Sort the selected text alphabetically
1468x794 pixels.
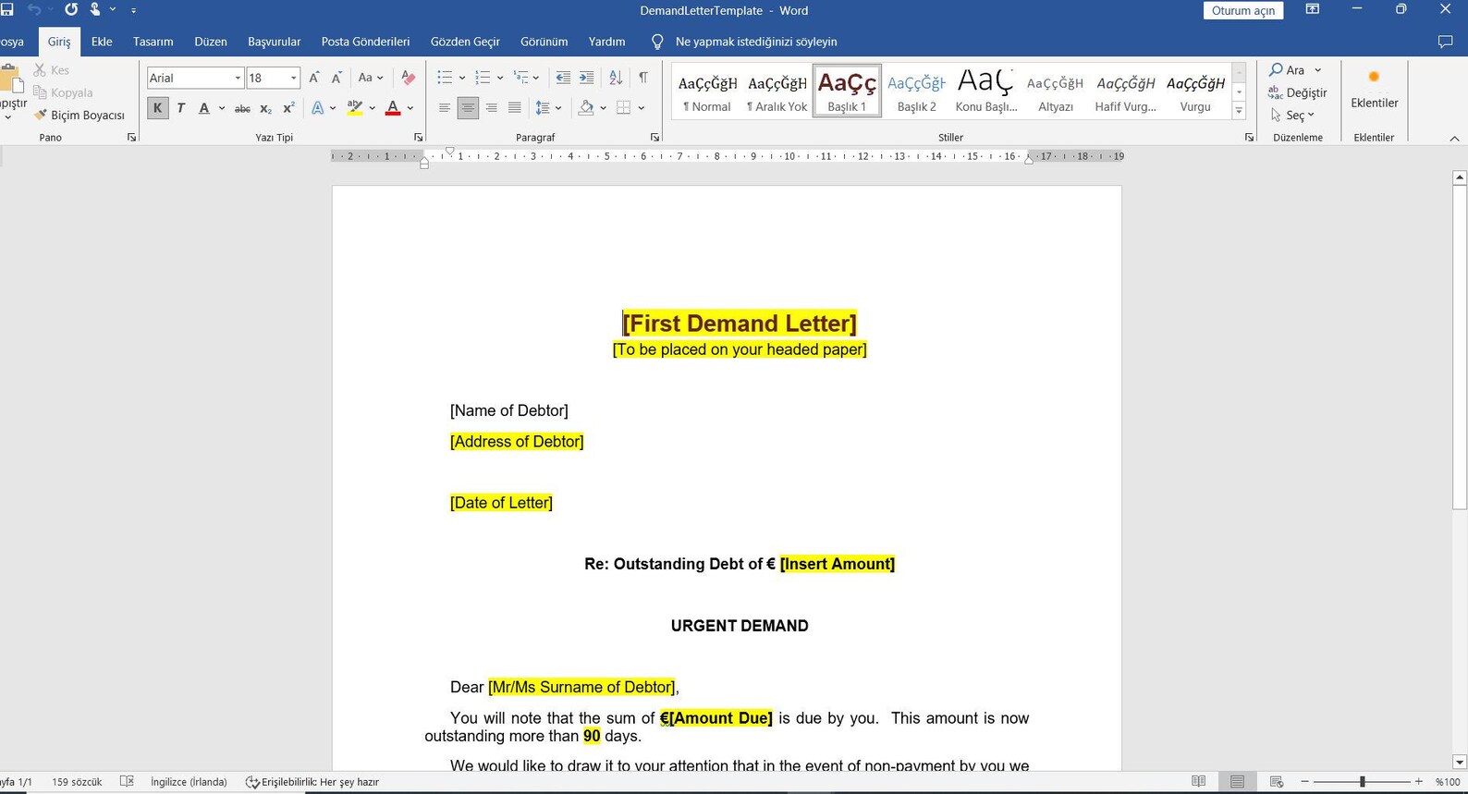click(x=616, y=78)
